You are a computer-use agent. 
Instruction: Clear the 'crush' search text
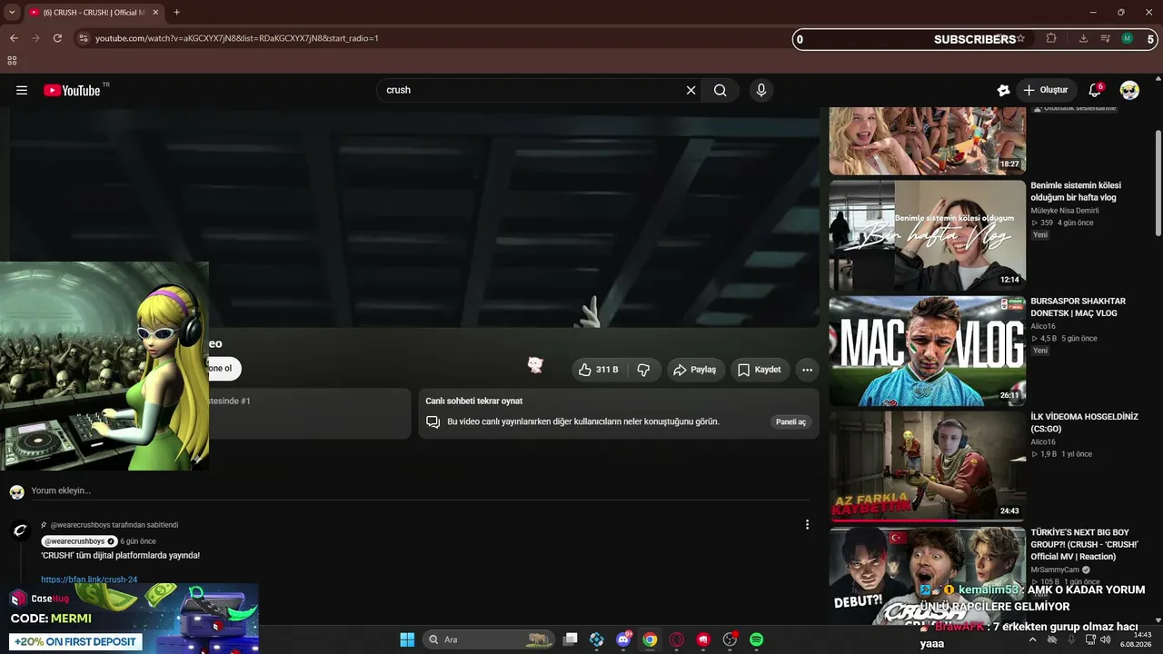coord(691,90)
